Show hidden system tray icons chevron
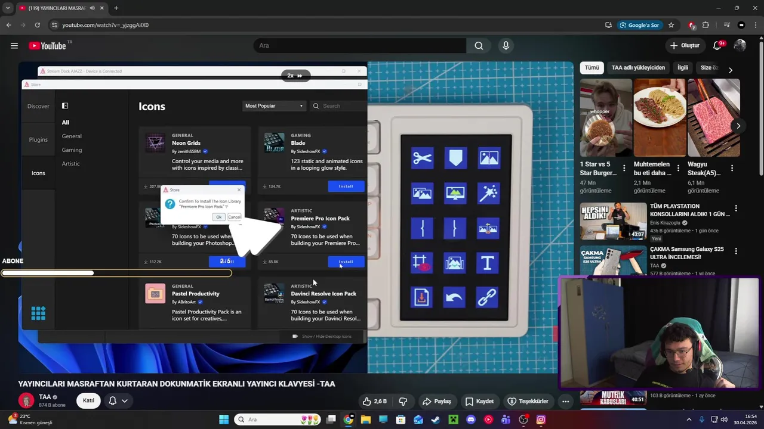This screenshot has width=764, height=429. click(x=689, y=419)
